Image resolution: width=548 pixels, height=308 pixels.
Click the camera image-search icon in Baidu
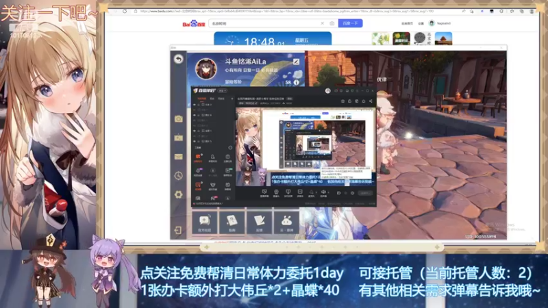(x=332, y=23)
